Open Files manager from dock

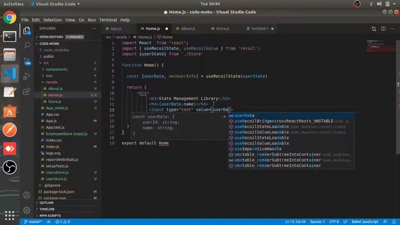tap(10, 55)
